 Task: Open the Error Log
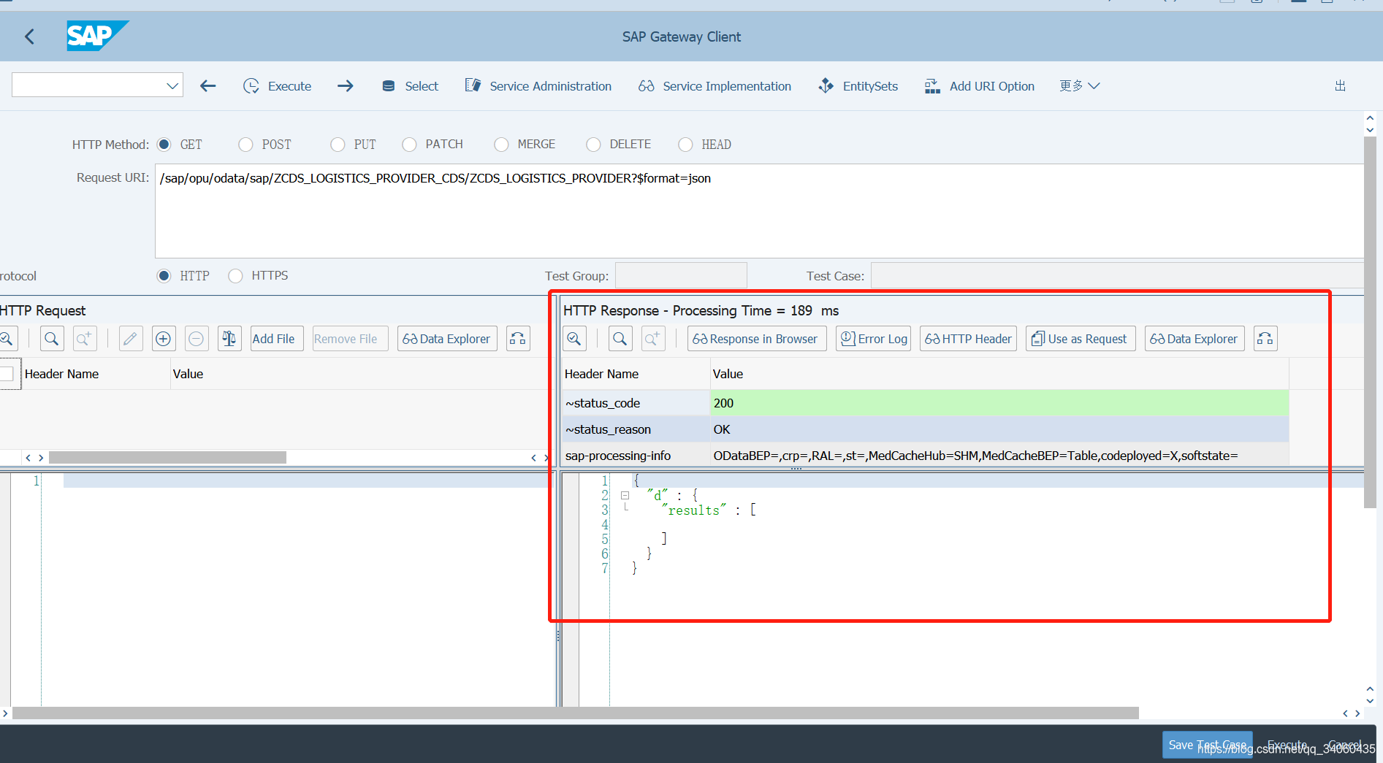(x=873, y=339)
